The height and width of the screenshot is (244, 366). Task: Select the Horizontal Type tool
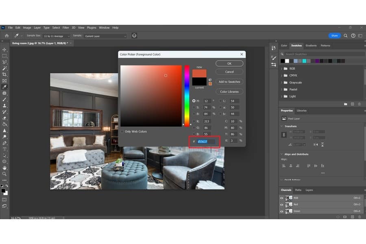point(4,149)
